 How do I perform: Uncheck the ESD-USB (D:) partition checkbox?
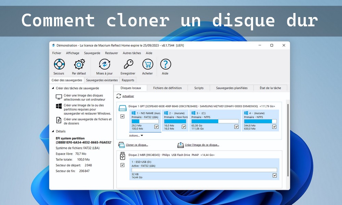[x=275, y=175]
